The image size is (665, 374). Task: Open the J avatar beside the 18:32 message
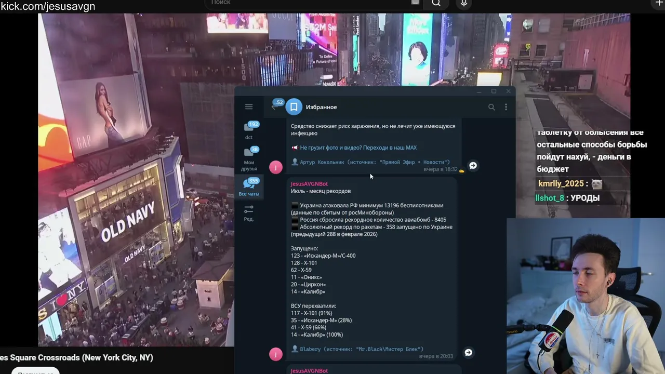point(276,167)
